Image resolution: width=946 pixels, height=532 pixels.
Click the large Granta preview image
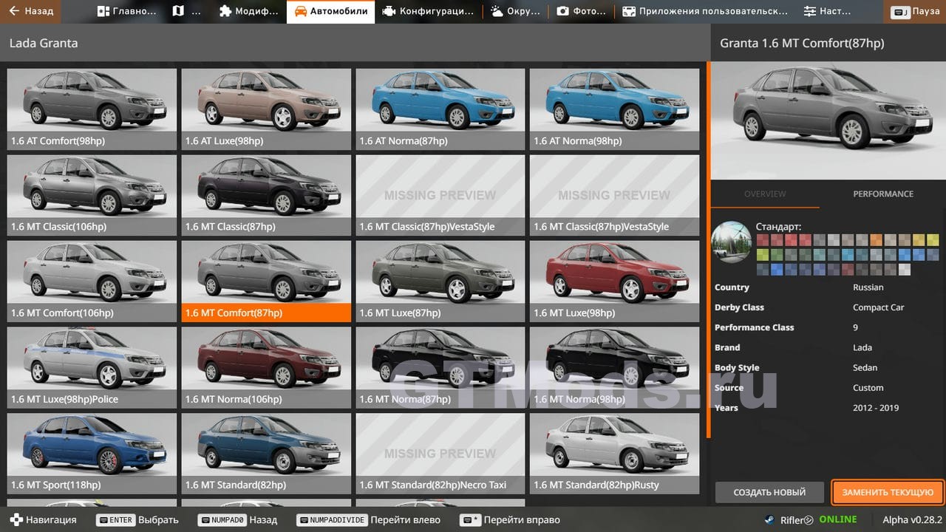(x=828, y=120)
